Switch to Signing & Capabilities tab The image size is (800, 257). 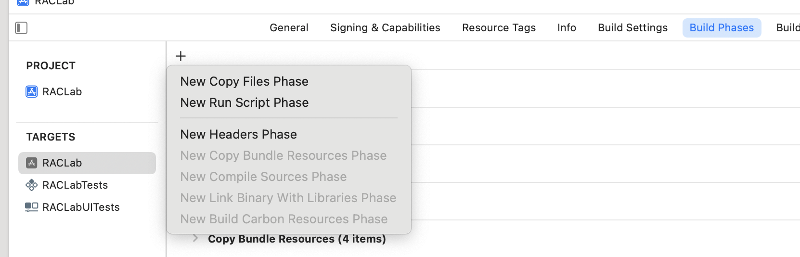(385, 28)
